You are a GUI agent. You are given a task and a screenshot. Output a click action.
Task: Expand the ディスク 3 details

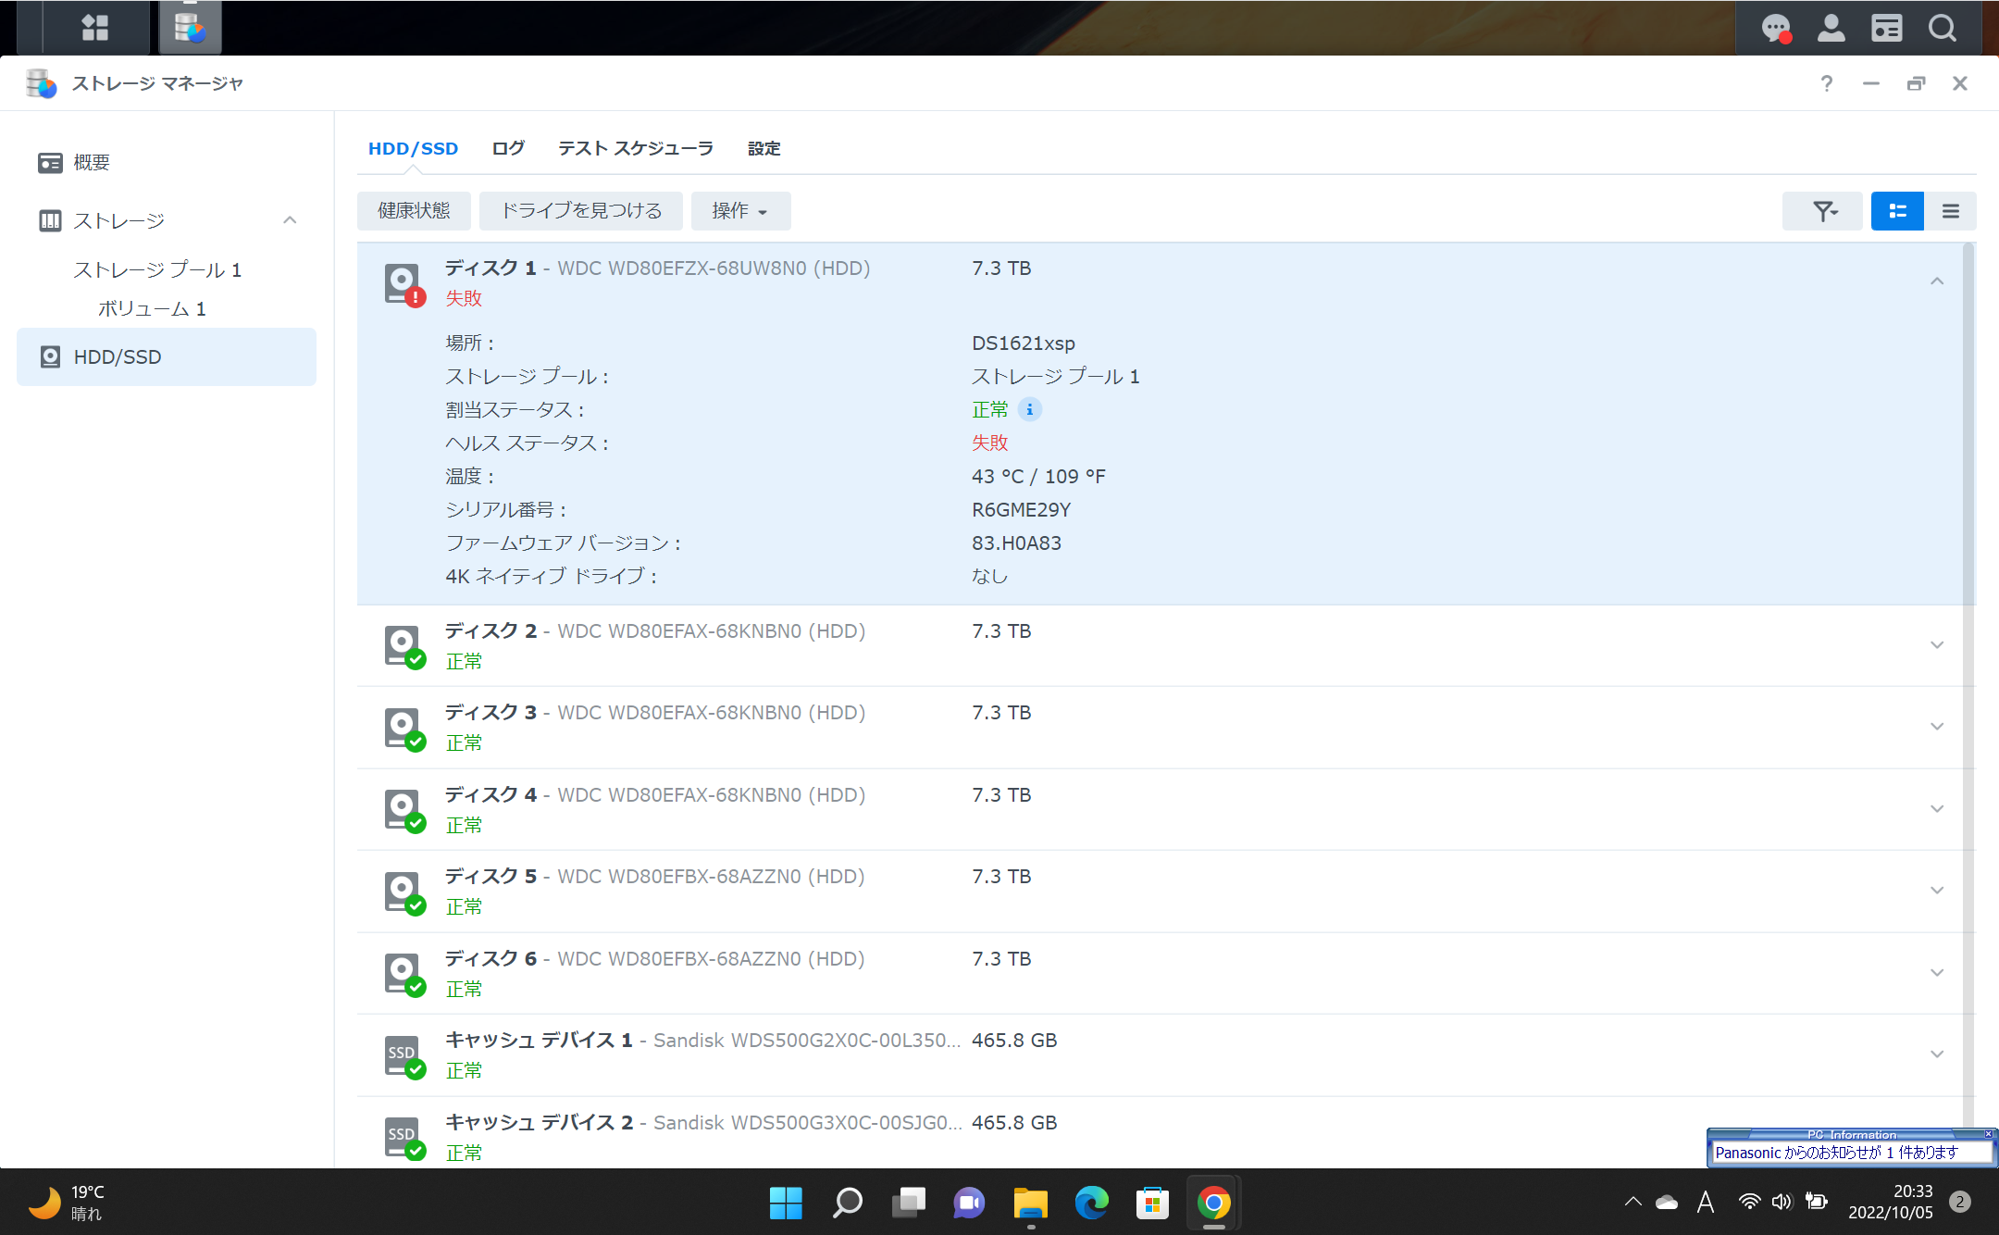tap(1936, 727)
